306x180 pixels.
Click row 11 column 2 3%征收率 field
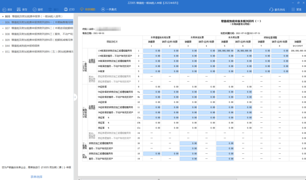click(170, 107)
